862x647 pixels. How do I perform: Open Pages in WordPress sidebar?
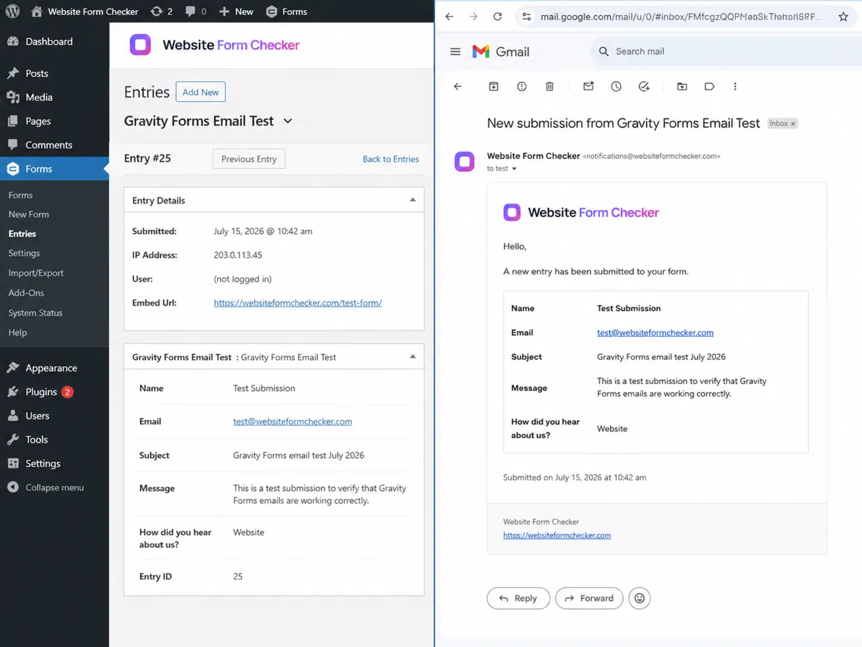(x=29, y=121)
